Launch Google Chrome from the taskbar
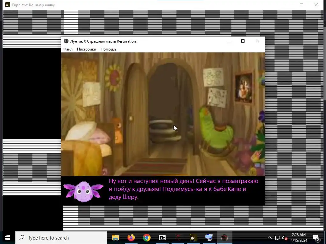 [x=146, y=238]
